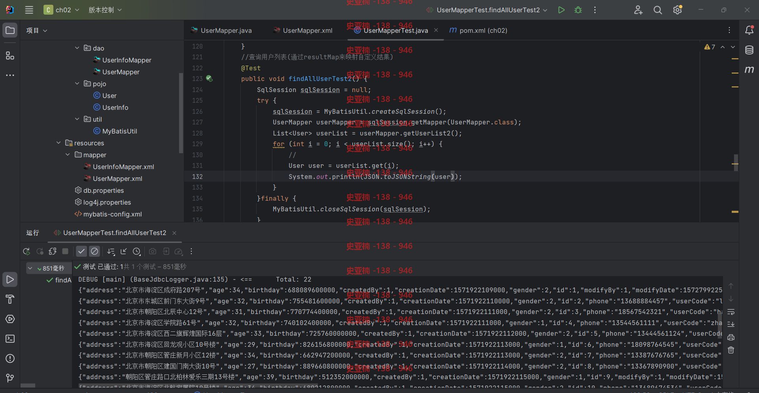759x393 pixels.
Task: Run UserMapperTest.findAllUserTest2 configuration
Action: coord(561,10)
